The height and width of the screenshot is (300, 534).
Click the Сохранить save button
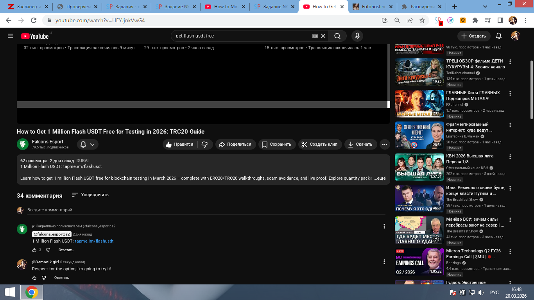tap(276, 145)
